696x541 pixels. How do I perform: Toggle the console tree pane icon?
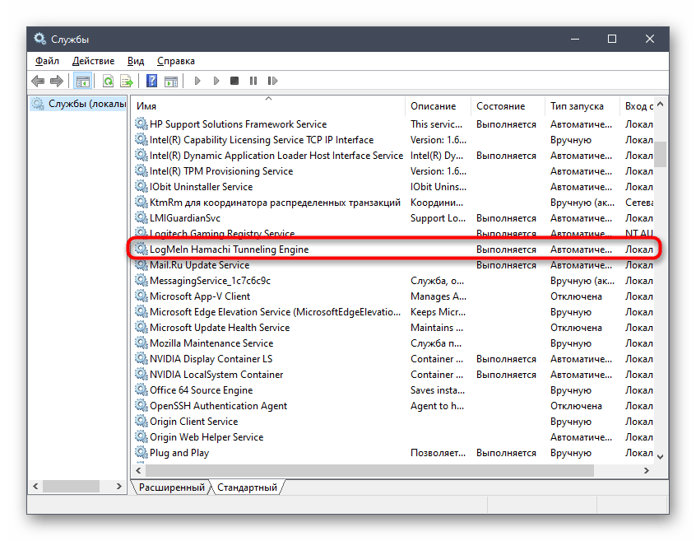pos(83,81)
